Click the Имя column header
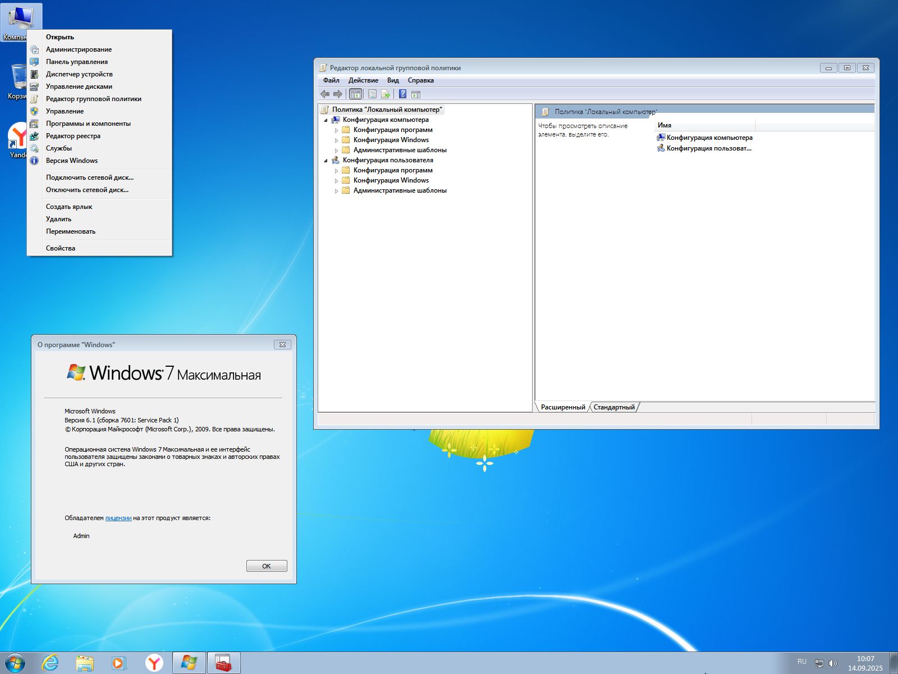The image size is (898, 674). [705, 125]
